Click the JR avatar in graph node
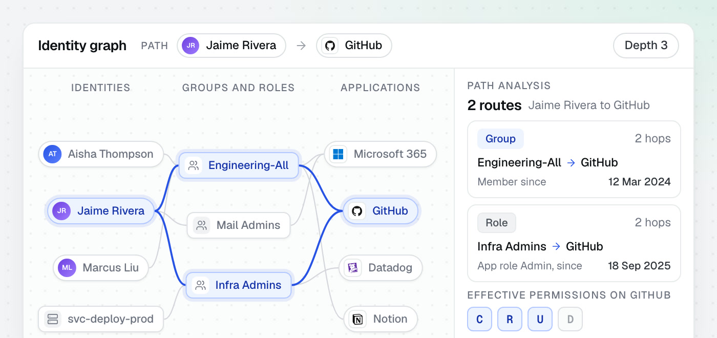Image resolution: width=717 pixels, height=338 pixels. click(61, 211)
